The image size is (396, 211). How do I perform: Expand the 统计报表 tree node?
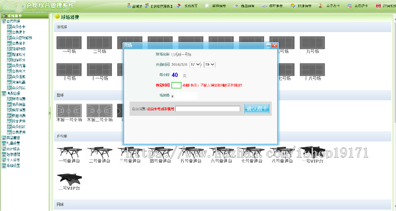pos(4,149)
